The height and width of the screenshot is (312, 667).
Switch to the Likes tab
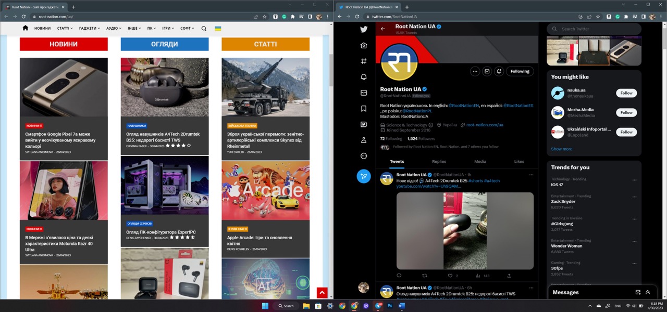pos(519,161)
